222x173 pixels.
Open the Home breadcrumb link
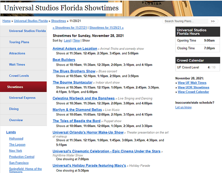click(6, 21)
